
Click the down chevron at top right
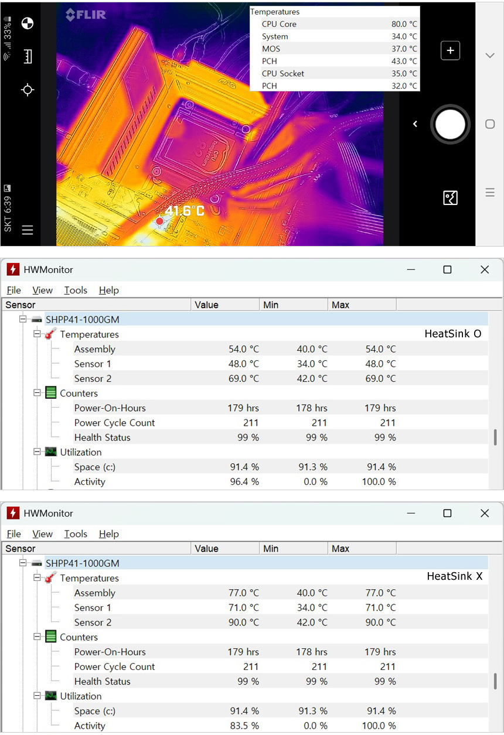coord(490,55)
